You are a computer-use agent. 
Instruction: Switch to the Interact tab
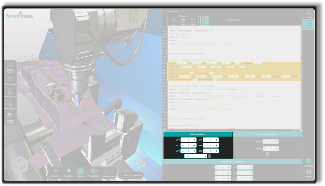309,14
